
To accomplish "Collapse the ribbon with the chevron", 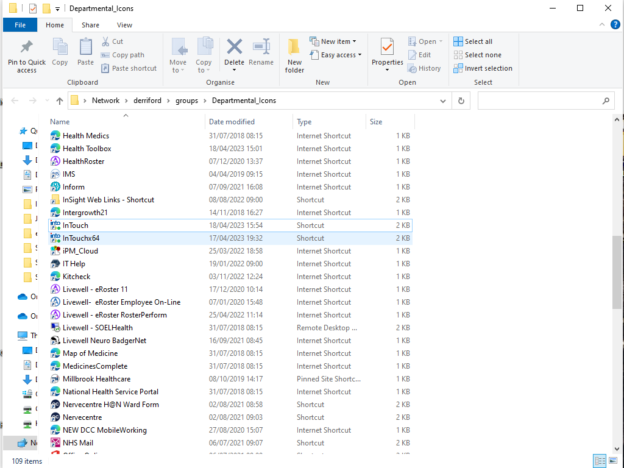I will coord(601,24).
